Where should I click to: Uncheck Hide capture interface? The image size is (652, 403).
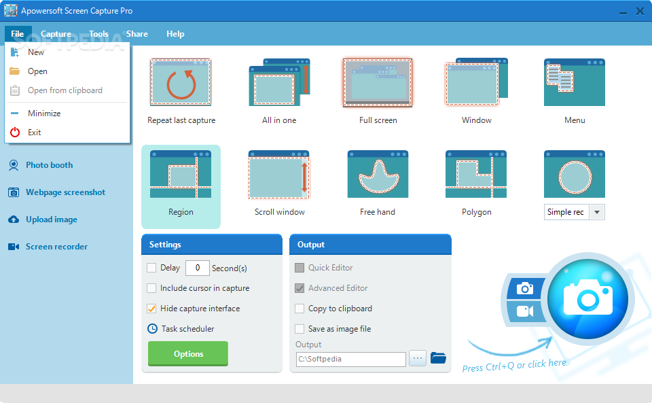pyautogui.click(x=151, y=308)
